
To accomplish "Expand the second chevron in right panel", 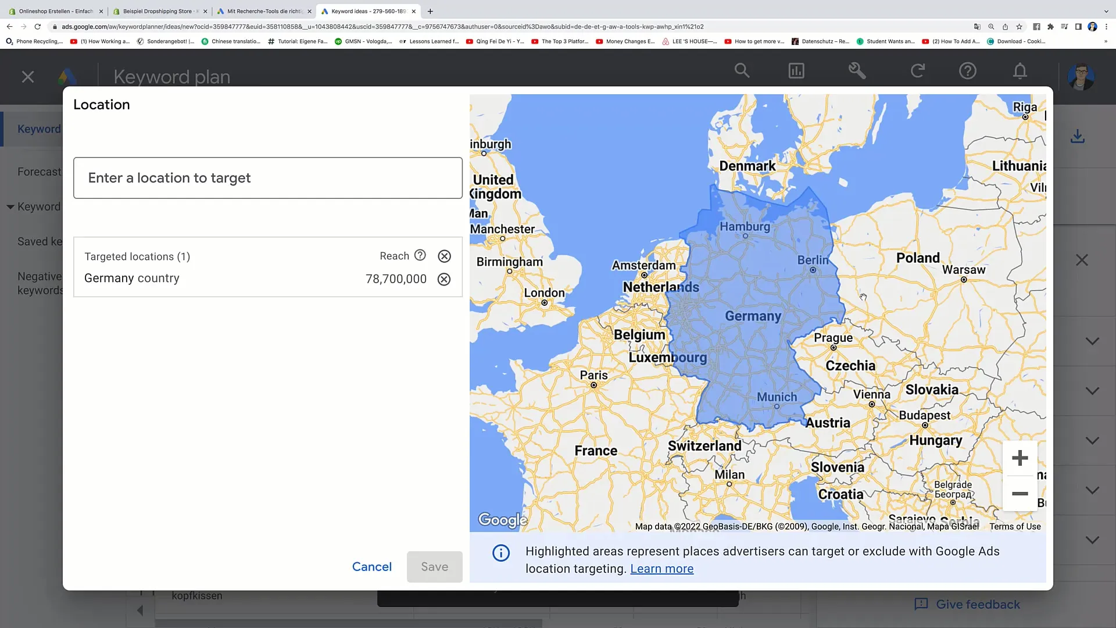I will pyautogui.click(x=1093, y=391).
